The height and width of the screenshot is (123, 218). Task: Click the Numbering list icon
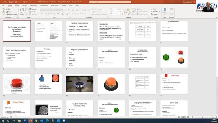point(77,10)
